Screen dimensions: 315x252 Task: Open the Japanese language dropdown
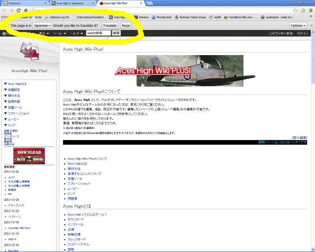click(42, 26)
